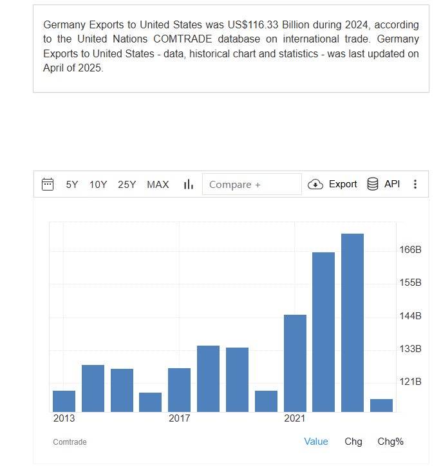This screenshot has width=441, height=466.
Task: Switch to the Value tab
Action: 316,442
